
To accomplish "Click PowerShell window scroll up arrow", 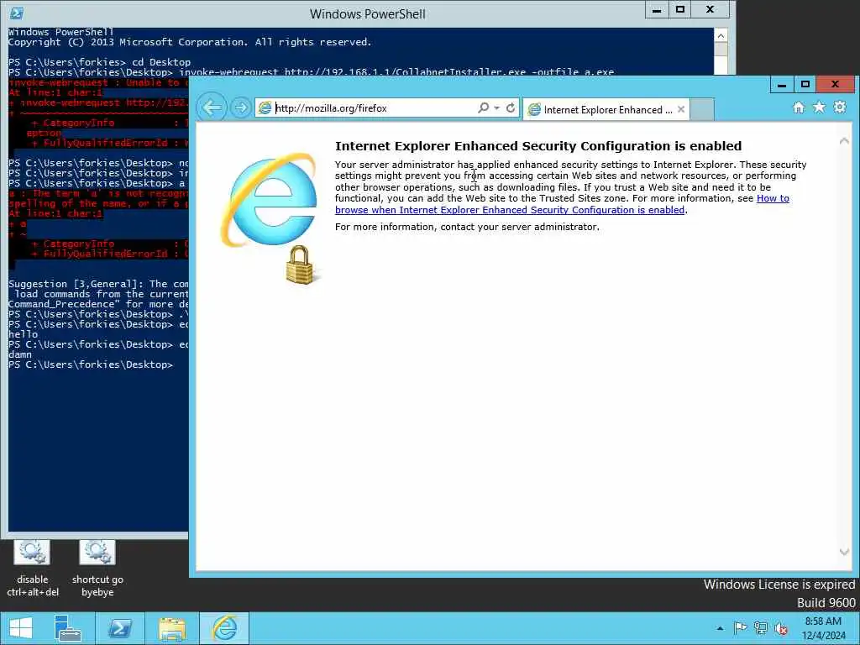I will 721,35.
